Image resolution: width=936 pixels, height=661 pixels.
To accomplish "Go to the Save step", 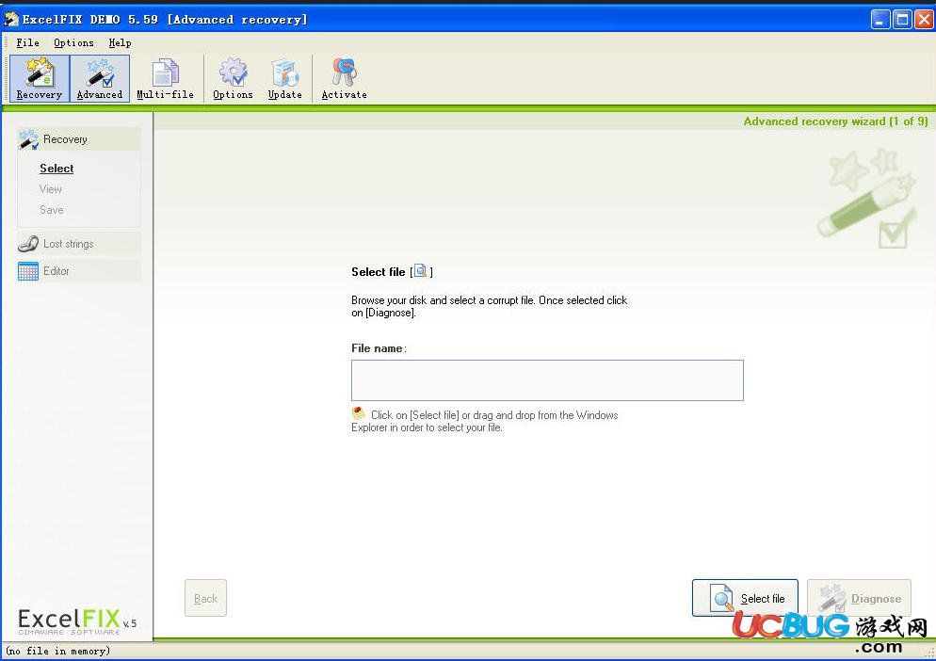I will [x=52, y=210].
